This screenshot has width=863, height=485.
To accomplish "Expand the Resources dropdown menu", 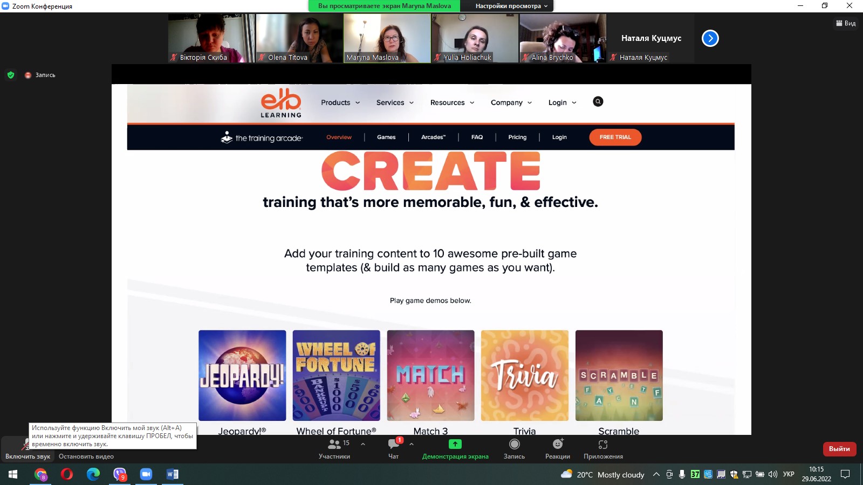I will [453, 102].
